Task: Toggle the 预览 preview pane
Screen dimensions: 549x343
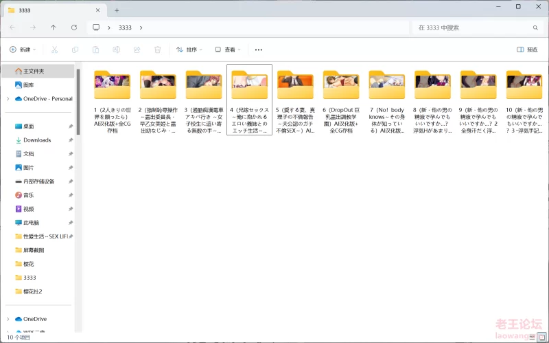Action: (527, 49)
